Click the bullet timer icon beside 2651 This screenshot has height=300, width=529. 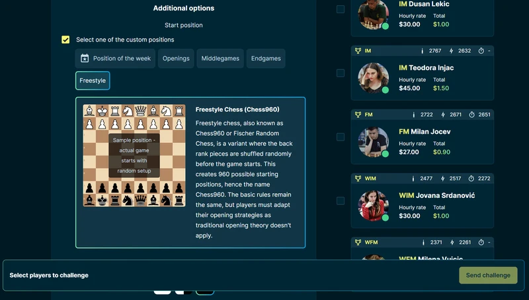pyautogui.click(x=471, y=115)
